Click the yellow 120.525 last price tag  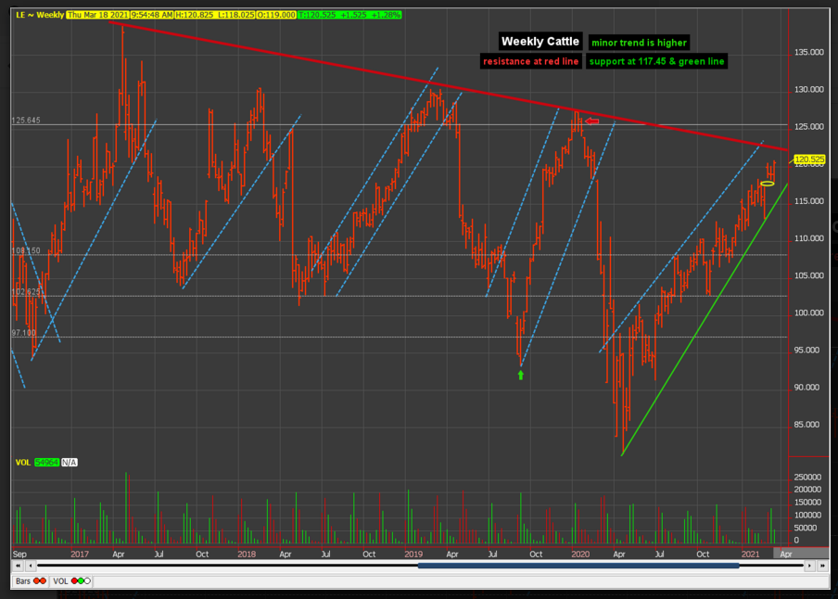coord(809,159)
